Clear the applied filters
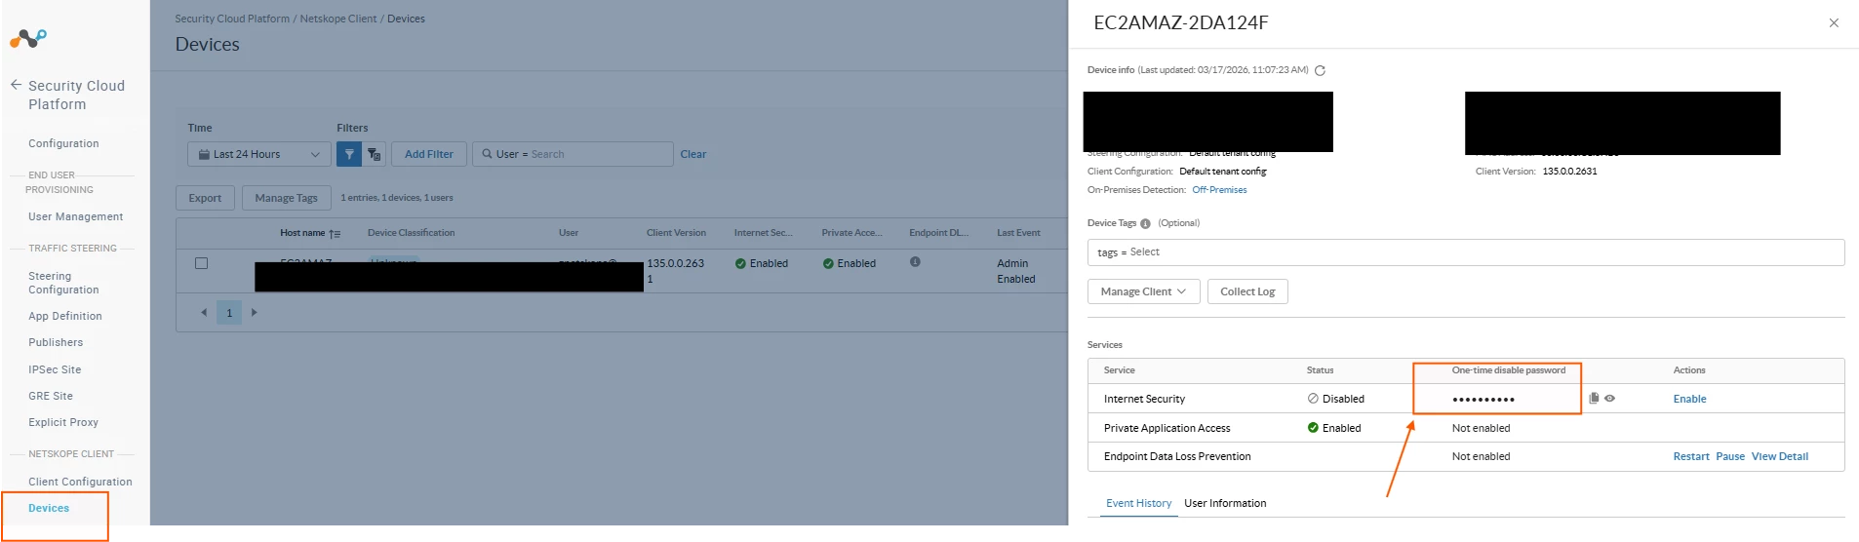 coord(693,154)
